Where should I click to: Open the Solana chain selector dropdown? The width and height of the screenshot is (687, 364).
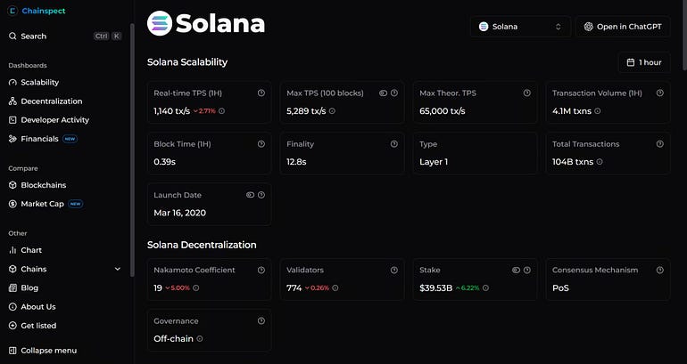click(x=520, y=27)
